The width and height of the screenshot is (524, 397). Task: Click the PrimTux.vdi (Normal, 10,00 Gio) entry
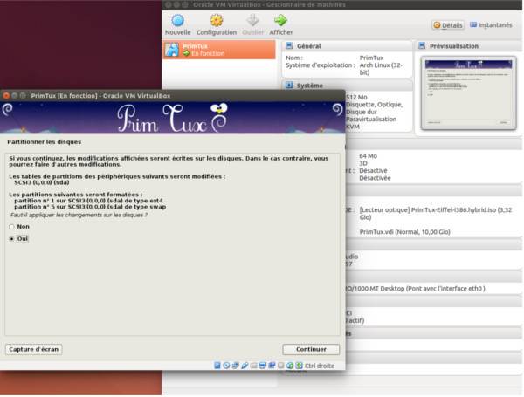[404, 232]
